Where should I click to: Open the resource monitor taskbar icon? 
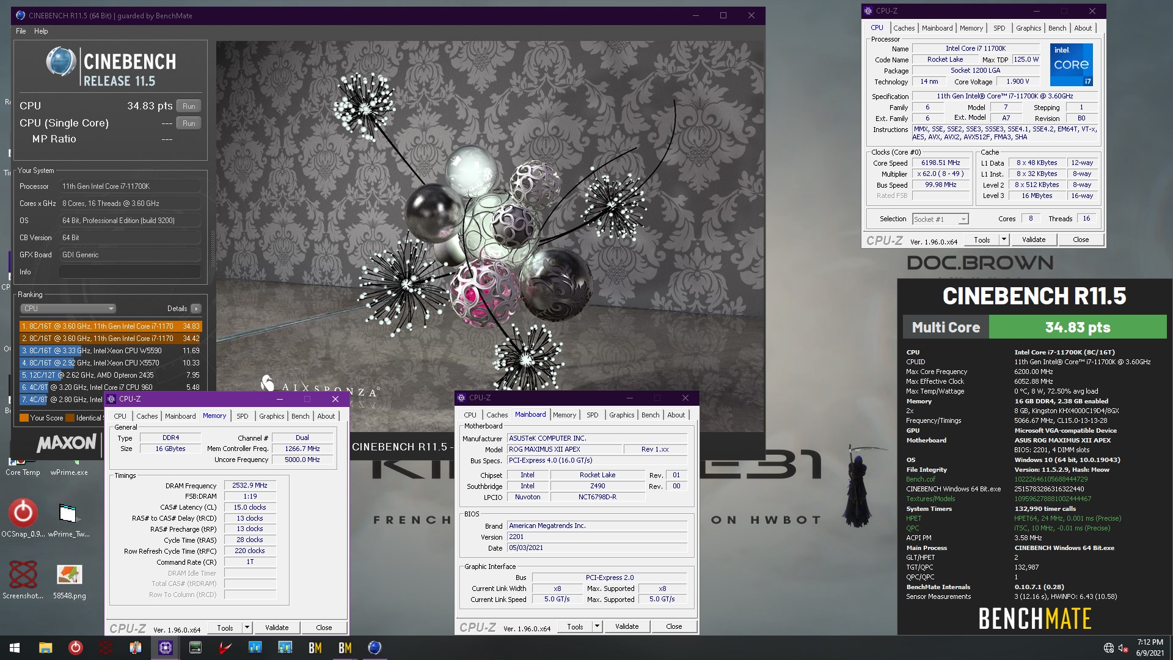[285, 648]
